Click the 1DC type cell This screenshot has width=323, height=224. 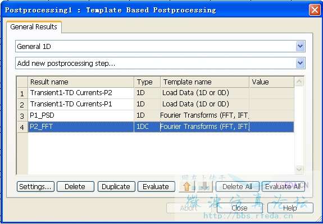147,127
